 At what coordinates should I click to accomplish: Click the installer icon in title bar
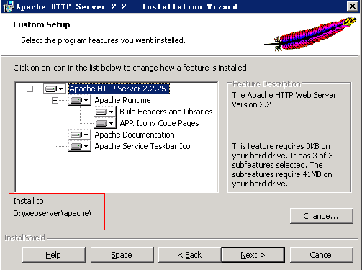pyautogui.click(x=8, y=6)
